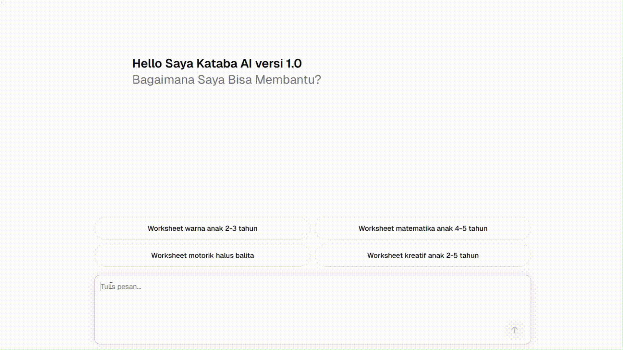
Task: Hit the send icon at bottom right of the input
Action: [x=514, y=330]
